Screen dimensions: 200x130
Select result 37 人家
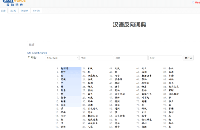(x=90, y=127)
